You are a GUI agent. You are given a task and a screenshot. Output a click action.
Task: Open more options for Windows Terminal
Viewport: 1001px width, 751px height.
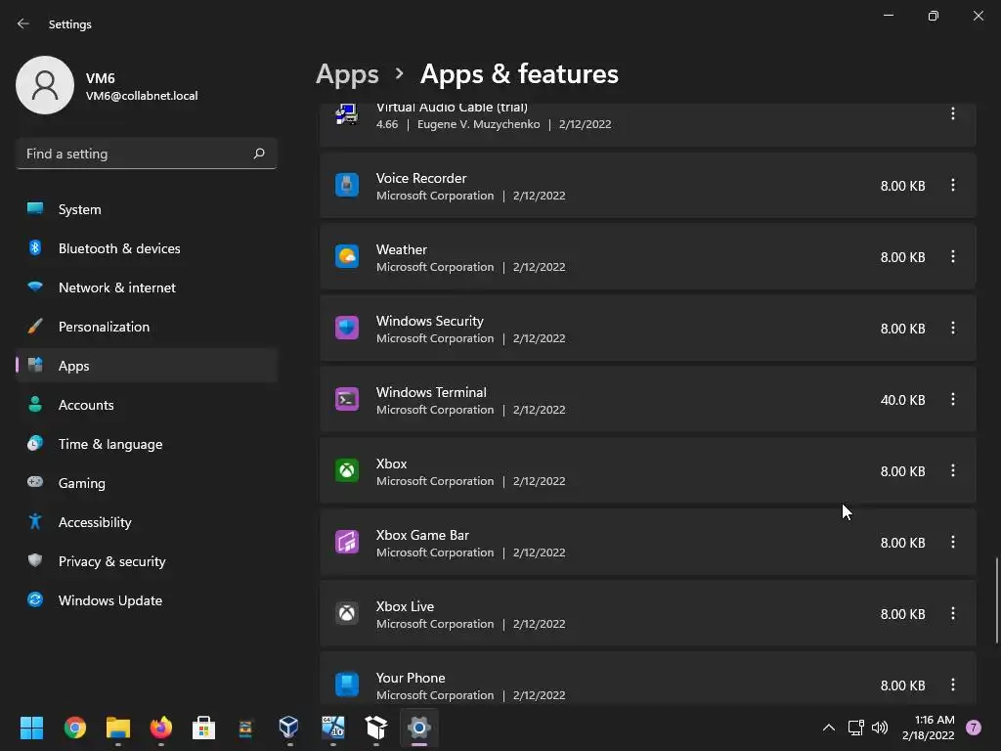(952, 400)
